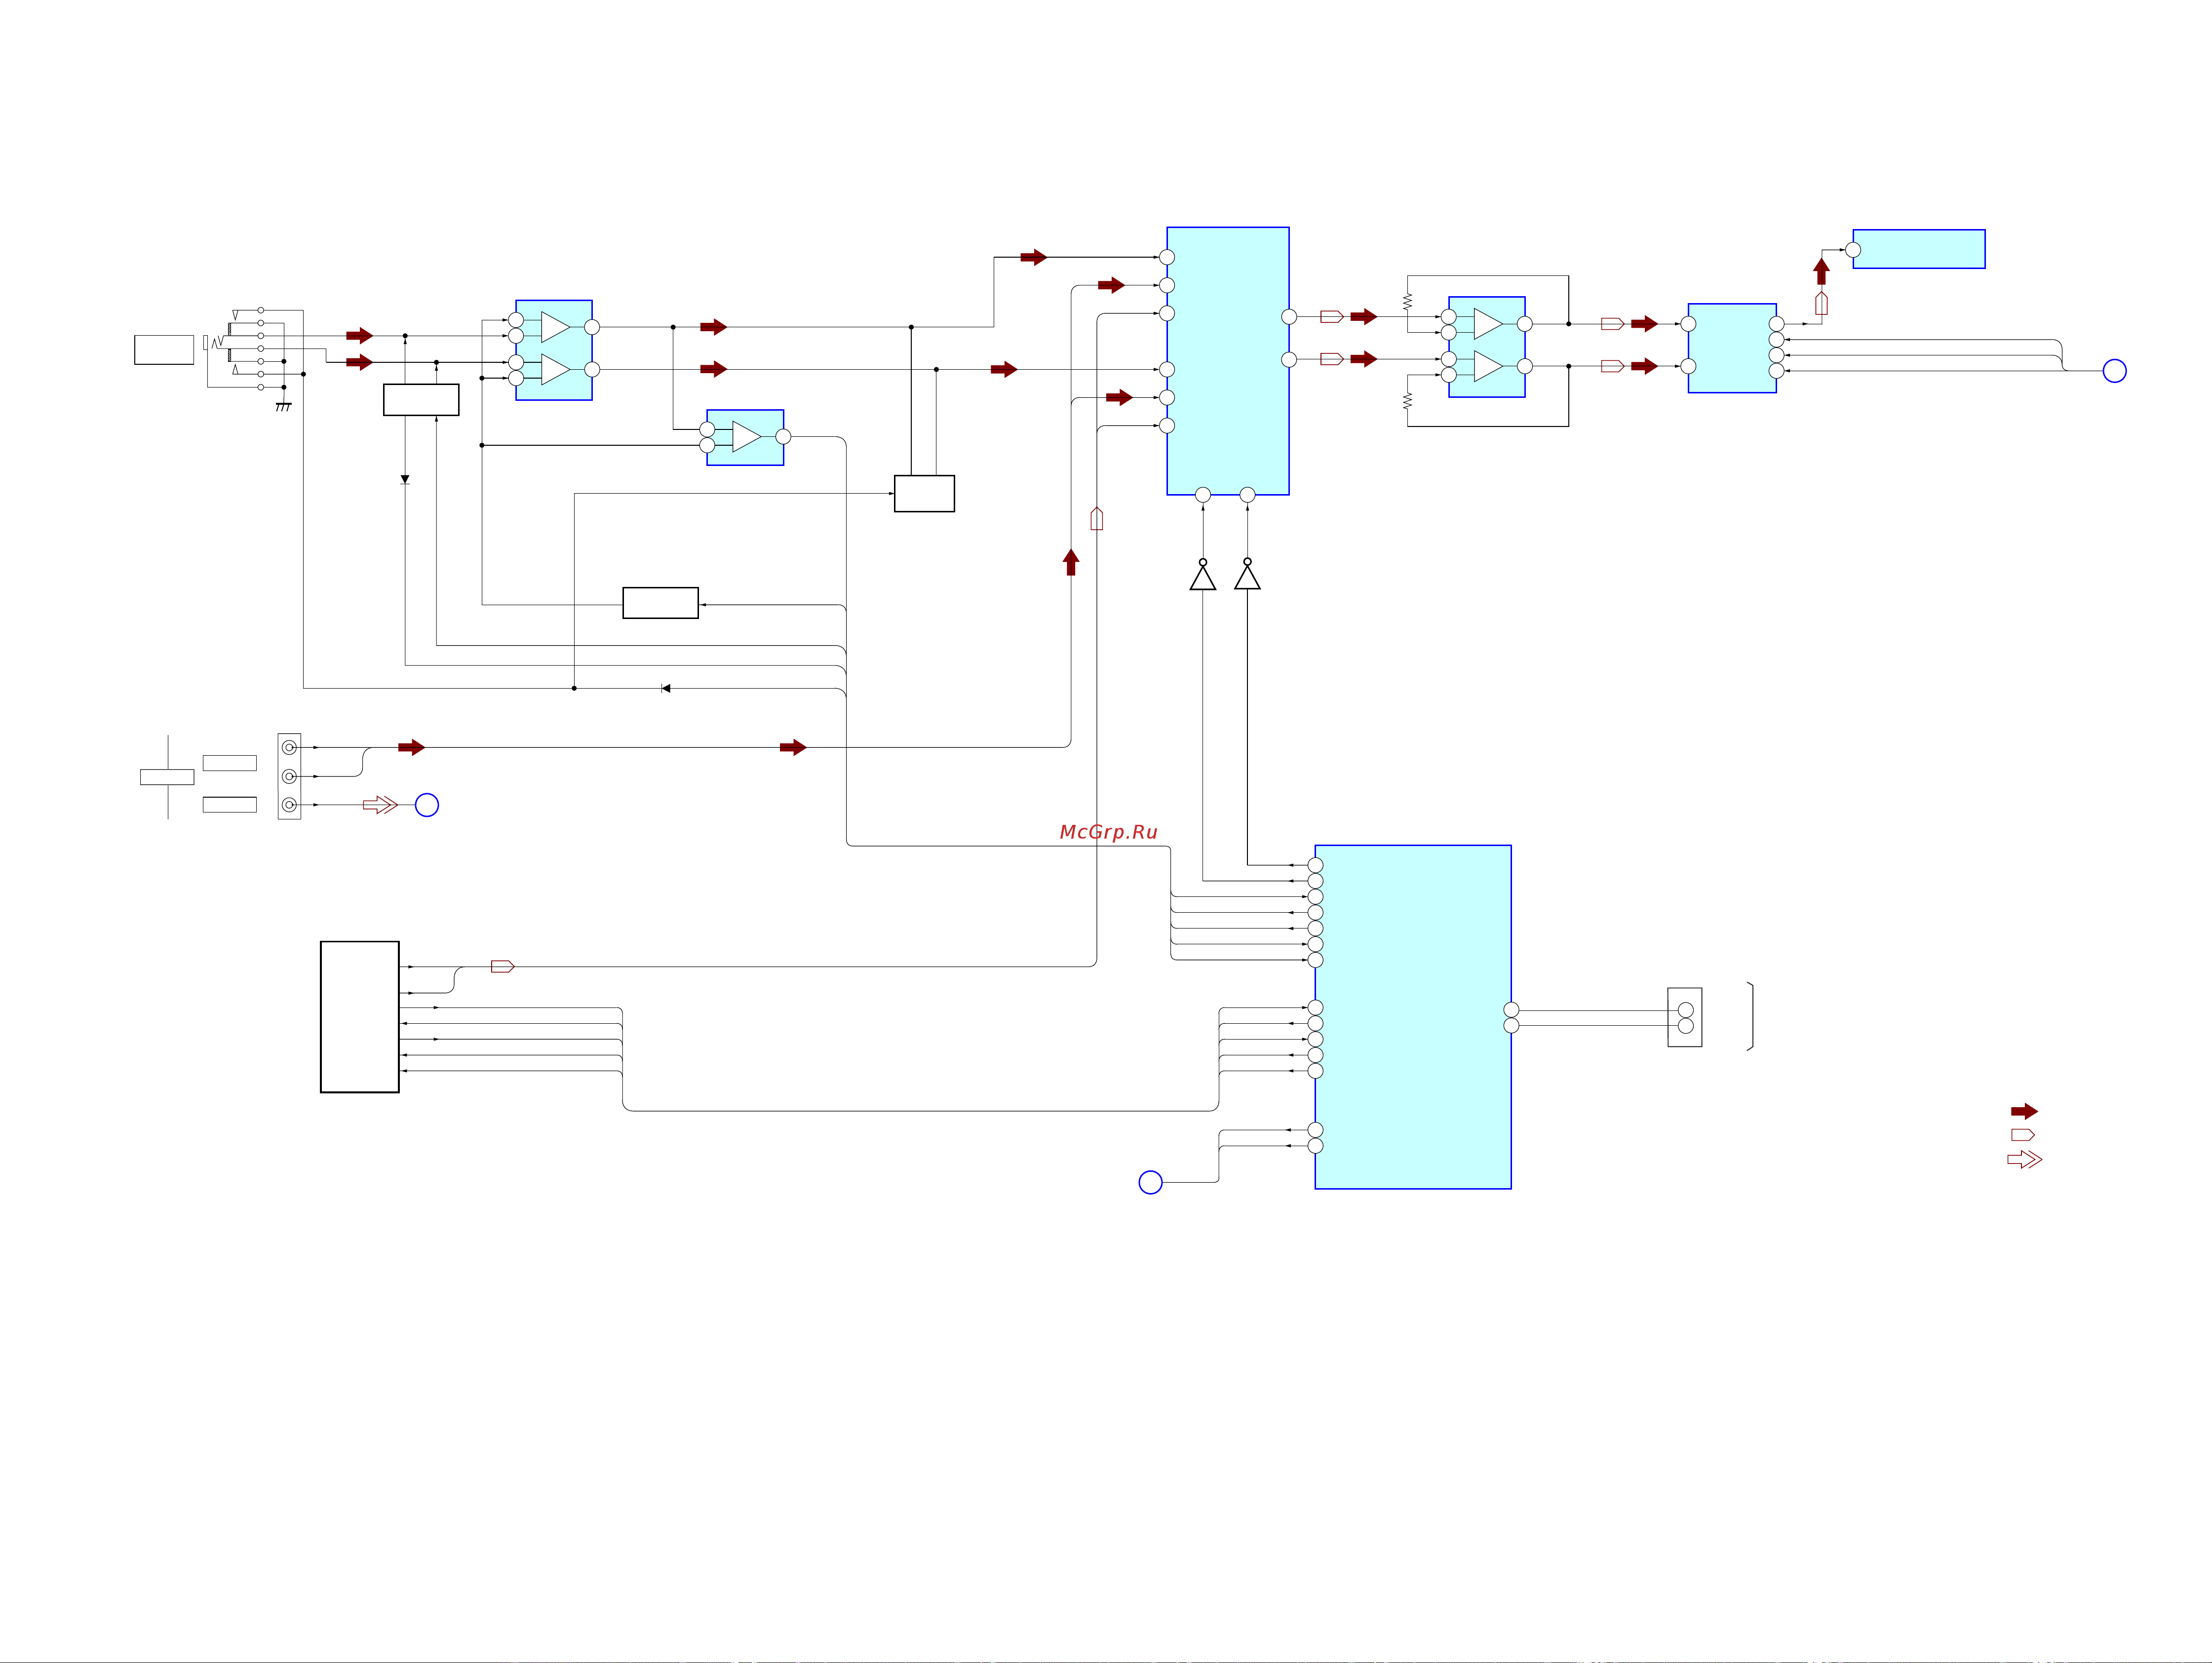Select the cyan dual-amplifier block with resistors
This screenshot has width=2212, height=1663.
(1487, 347)
